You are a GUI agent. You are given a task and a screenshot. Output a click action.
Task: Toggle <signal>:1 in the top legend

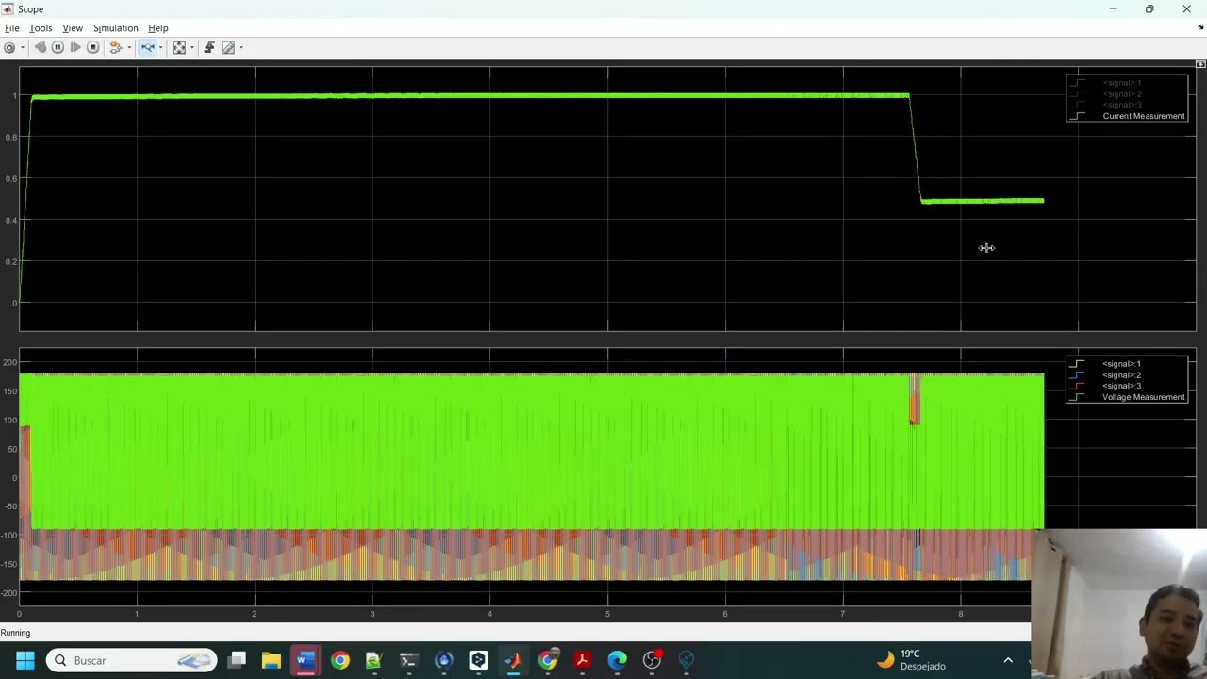tap(1121, 83)
